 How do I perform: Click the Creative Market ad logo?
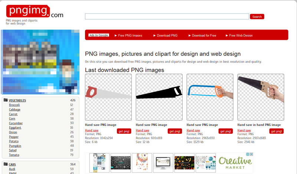pyautogui.click(x=235, y=163)
